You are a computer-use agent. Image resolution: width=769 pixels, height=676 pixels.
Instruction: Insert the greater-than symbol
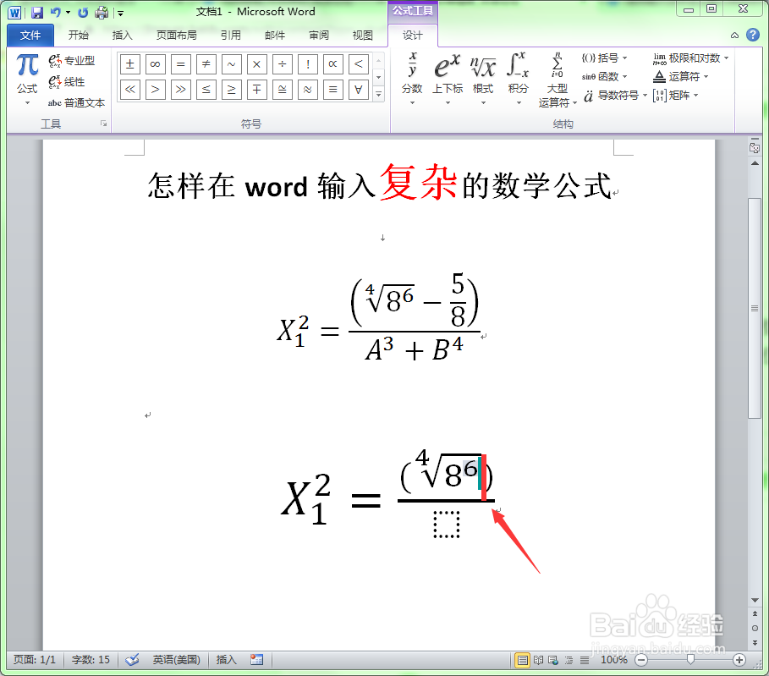coord(156,90)
